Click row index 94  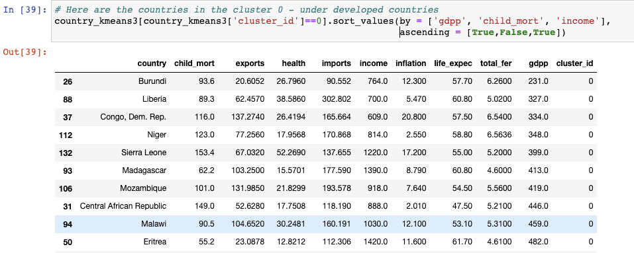point(68,224)
